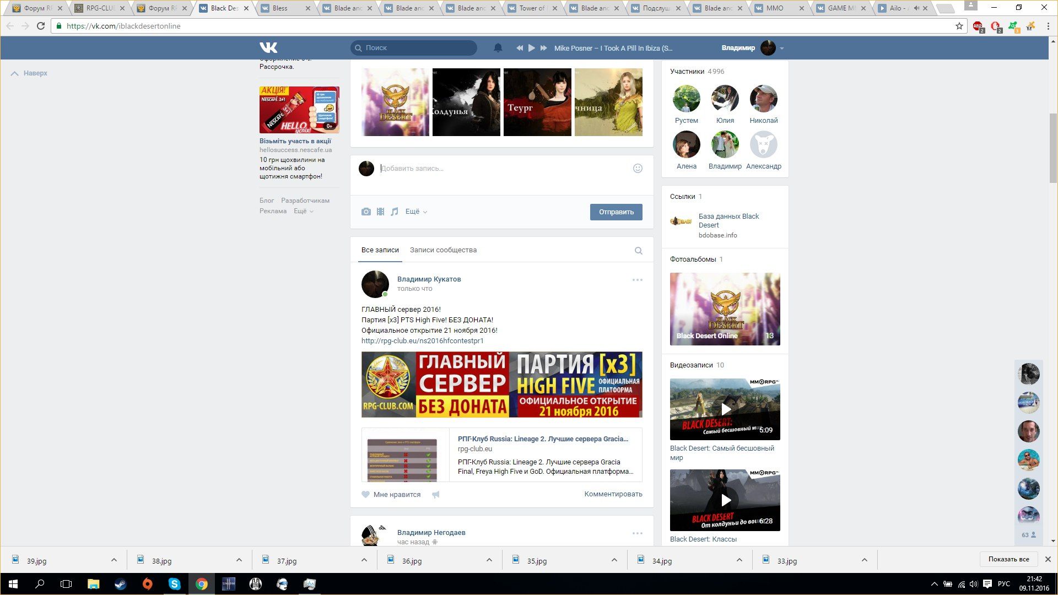Click the Комментировать link
The width and height of the screenshot is (1058, 595).
pyautogui.click(x=613, y=494)
